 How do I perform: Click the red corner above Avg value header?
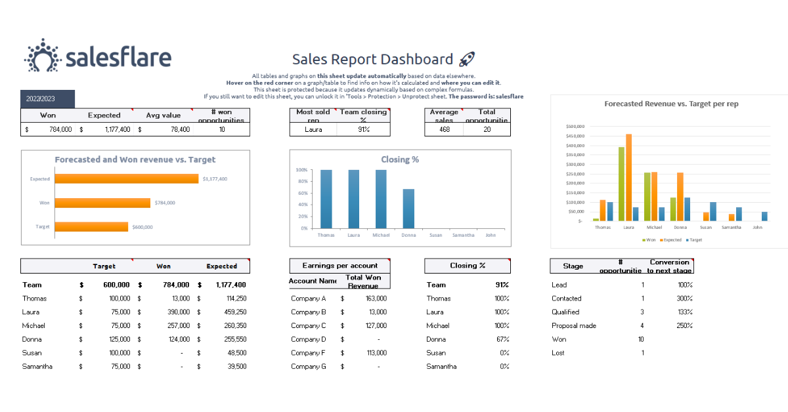point(192,109)
